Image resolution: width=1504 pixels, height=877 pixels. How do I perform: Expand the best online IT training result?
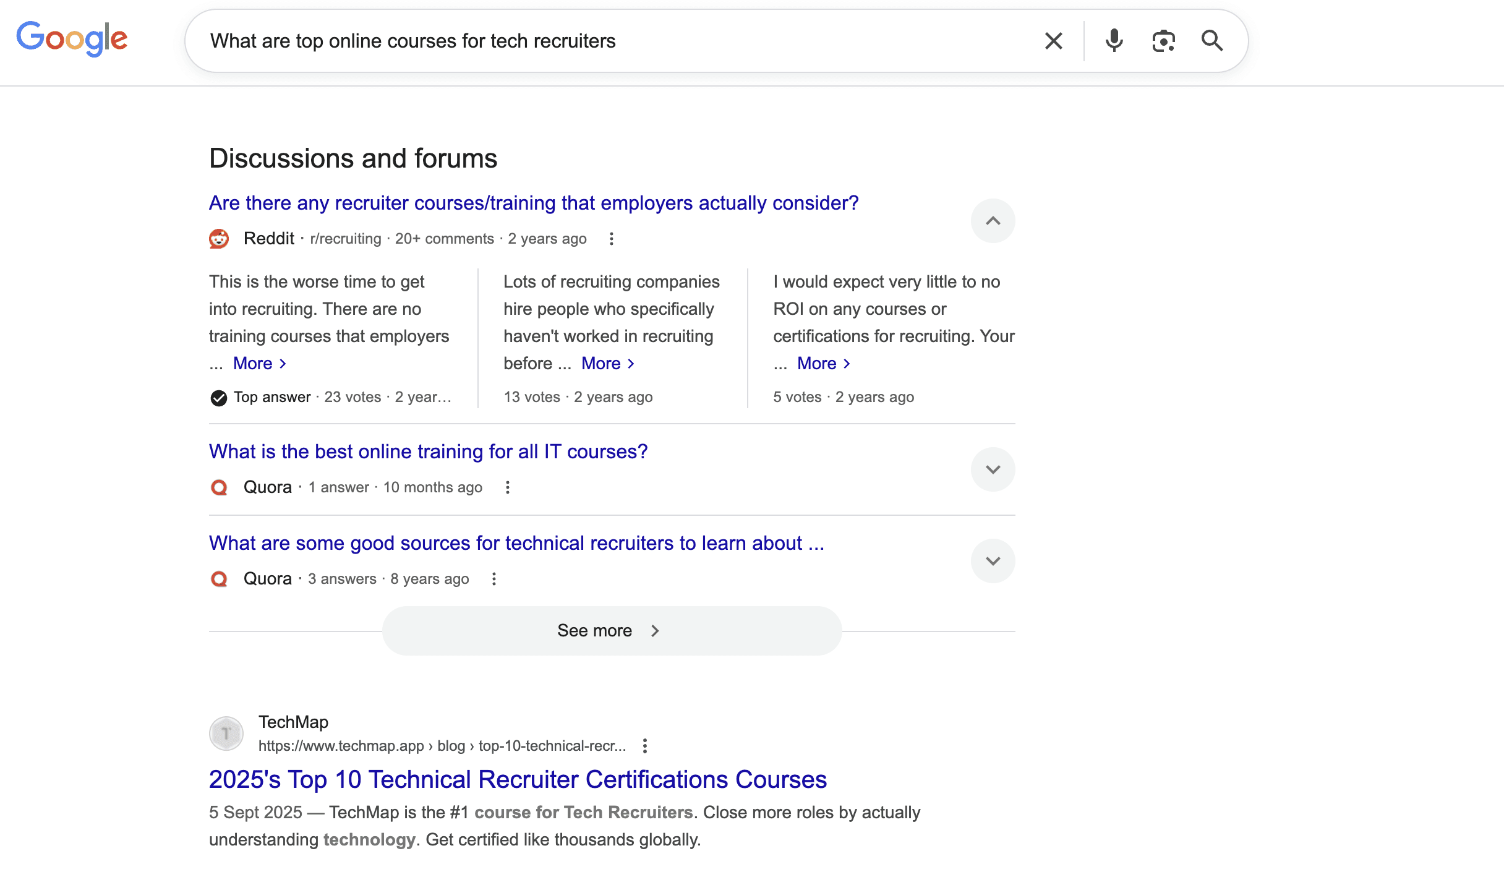(x=993, y=469)
